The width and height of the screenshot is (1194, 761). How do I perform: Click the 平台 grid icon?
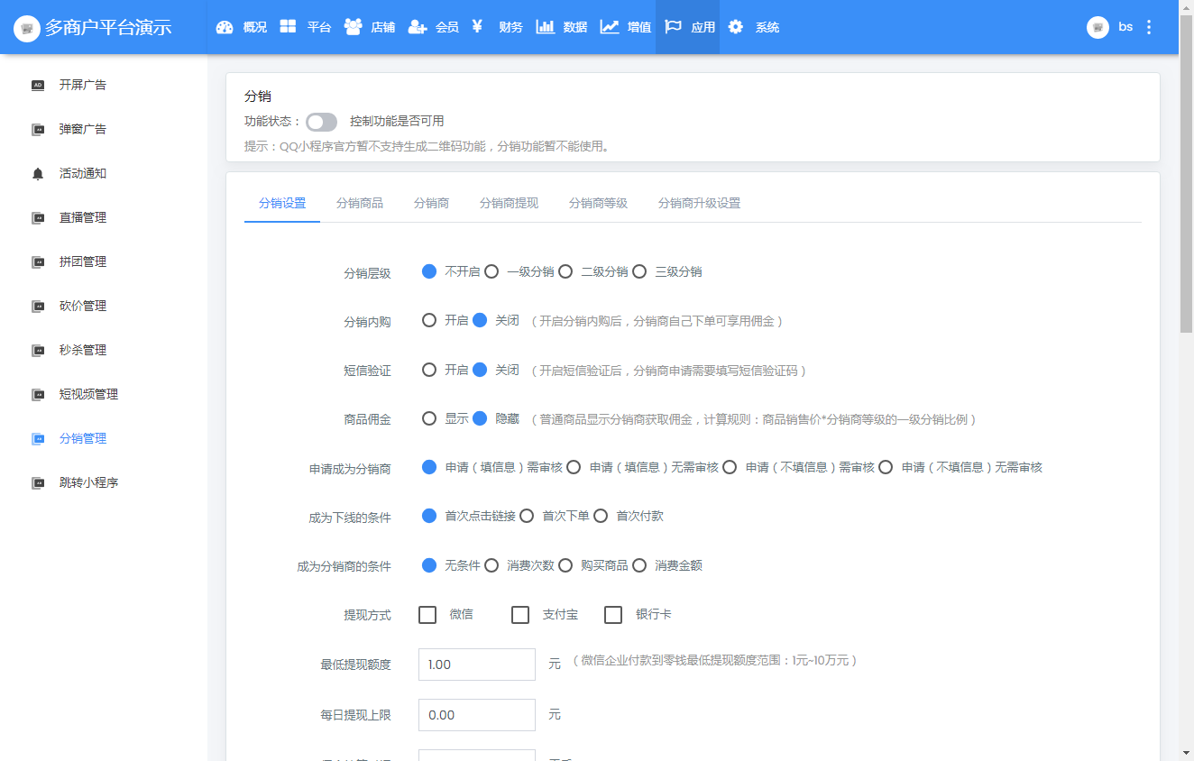coord(288,27)
